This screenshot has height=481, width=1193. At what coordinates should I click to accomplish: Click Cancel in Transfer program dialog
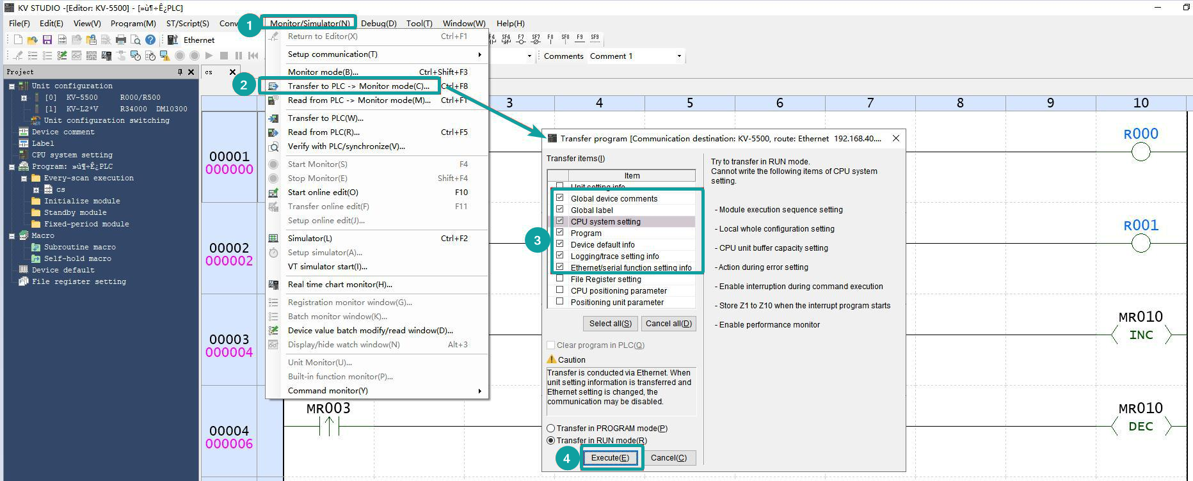[x=668, y=458]
